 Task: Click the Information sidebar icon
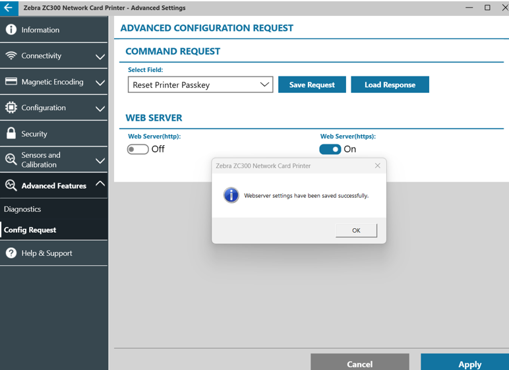tap(11, 30)
